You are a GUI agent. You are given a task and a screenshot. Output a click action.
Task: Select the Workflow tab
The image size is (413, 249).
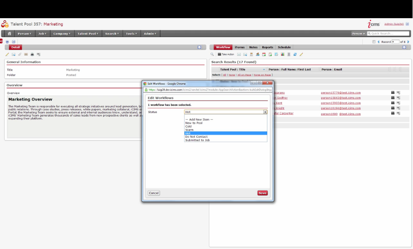pyautogui.click(x=223, y=47)
